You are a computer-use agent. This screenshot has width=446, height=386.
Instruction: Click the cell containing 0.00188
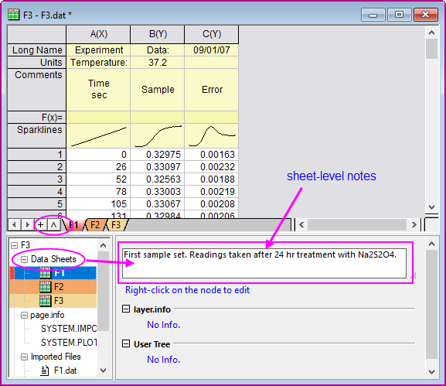tap(211, 179)
